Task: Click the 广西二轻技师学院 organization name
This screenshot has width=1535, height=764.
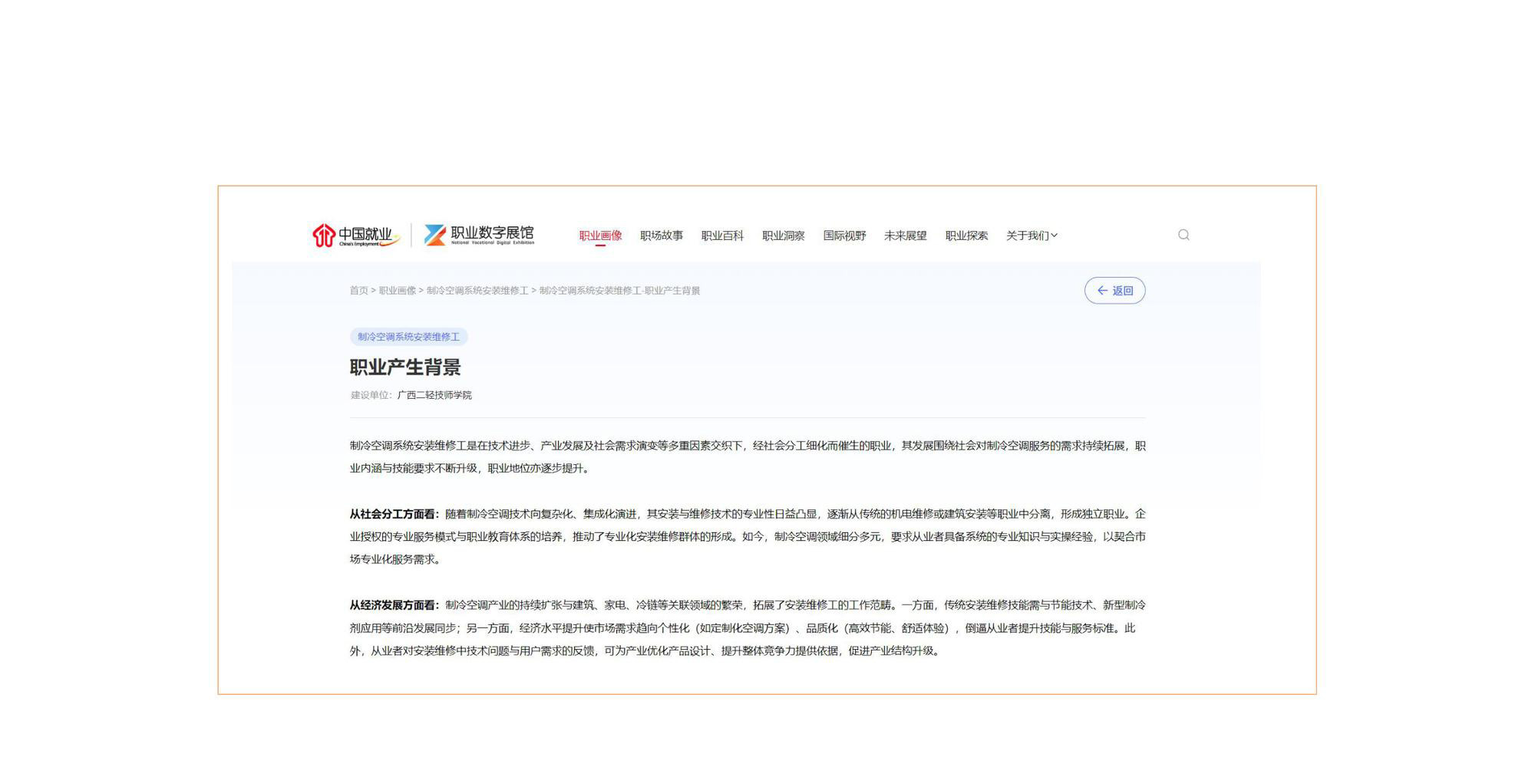Action: (434, 395)
